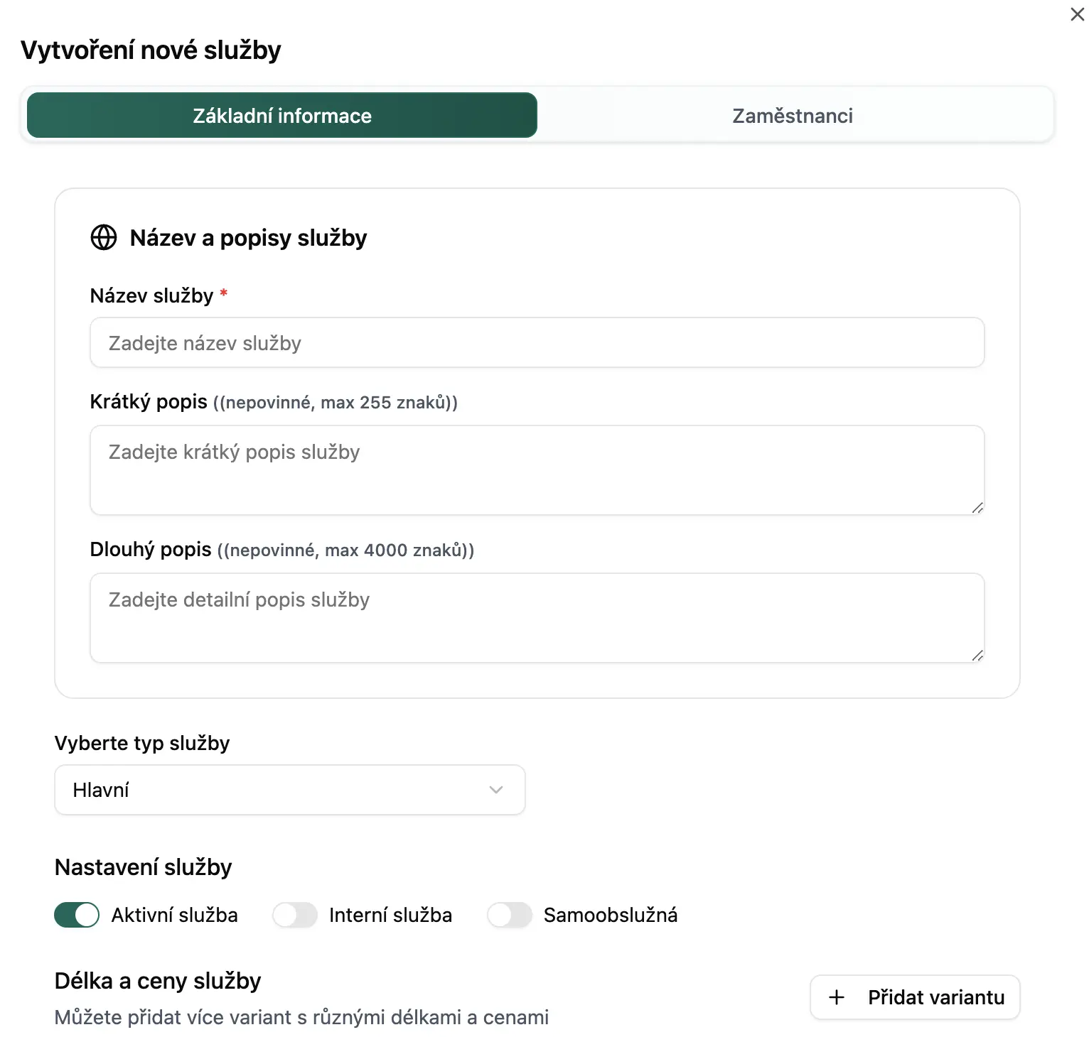Open the Vyberte typ služby dropdown
Viewport: 1089px width, 1037px height.
click(x=289, y=790)
